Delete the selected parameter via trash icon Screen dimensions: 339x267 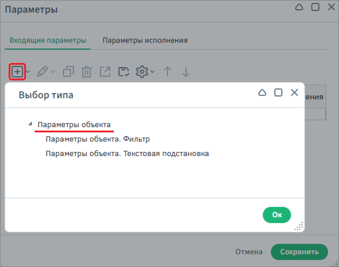(87, 72)
